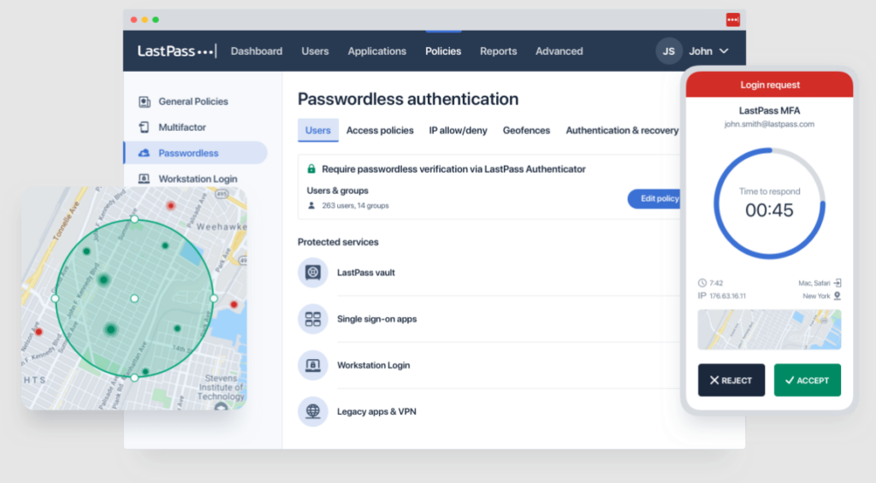Click the IP 176.63.16.11 text
This screenshot has height=483, width=876.
(x=722, y=296)
